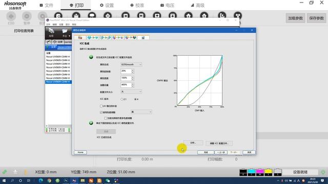
Task: Switch to the 设置 tab in Hosonsoft
Action: (x=107, y=5)
